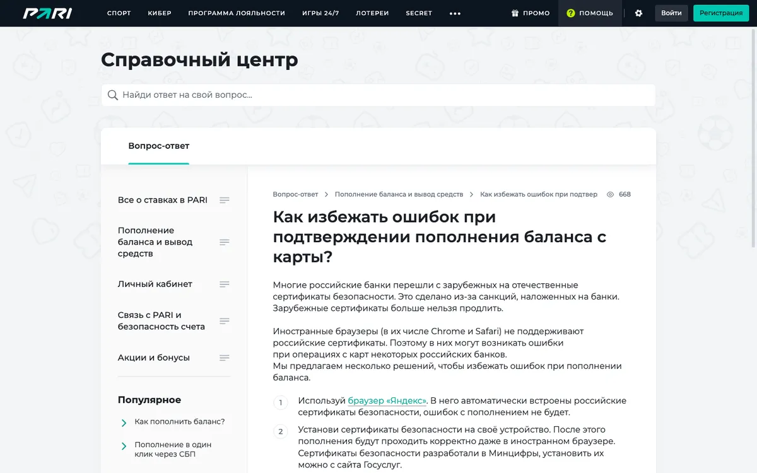757x473 pixels.
Task: Click the Популярное heading
Action: 150,400
